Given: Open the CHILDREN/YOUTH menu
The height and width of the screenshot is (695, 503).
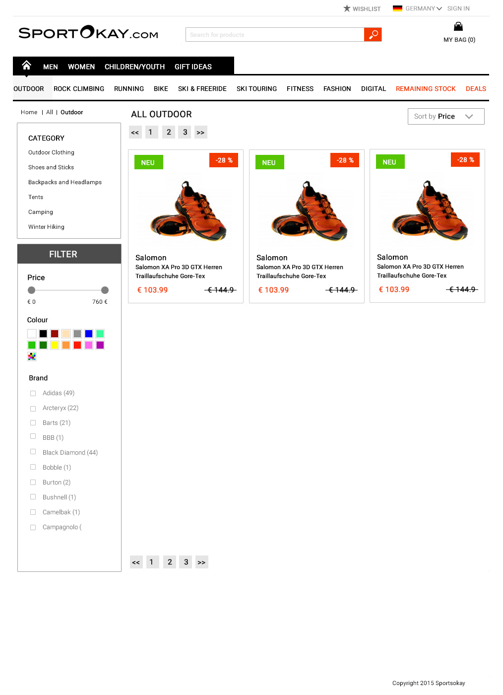Looking at the screenshot, I should 134,67.
